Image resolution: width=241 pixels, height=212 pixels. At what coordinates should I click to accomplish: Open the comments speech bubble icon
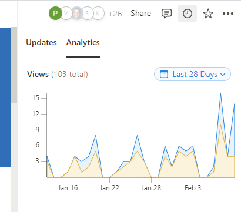tap(166, 14)
